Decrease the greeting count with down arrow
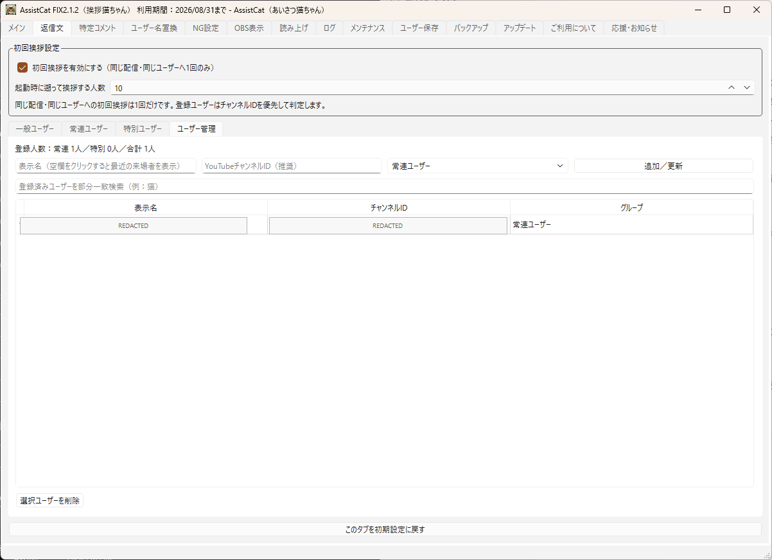 coord(747,87)
